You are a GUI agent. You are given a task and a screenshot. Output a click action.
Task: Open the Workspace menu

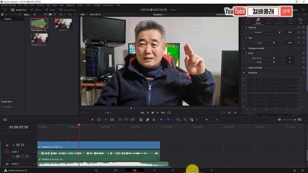108,5
